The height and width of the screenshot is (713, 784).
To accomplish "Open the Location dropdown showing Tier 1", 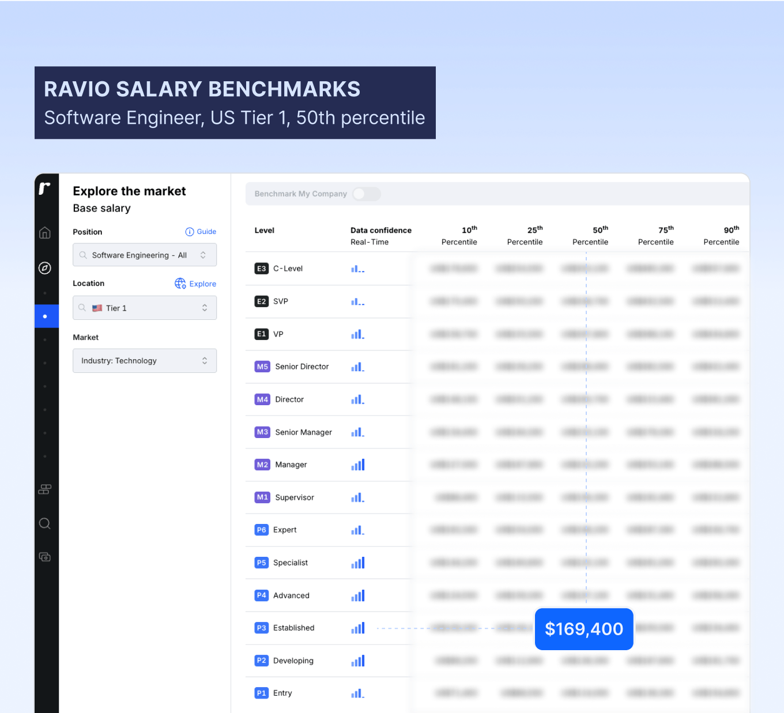I will 145,308.
